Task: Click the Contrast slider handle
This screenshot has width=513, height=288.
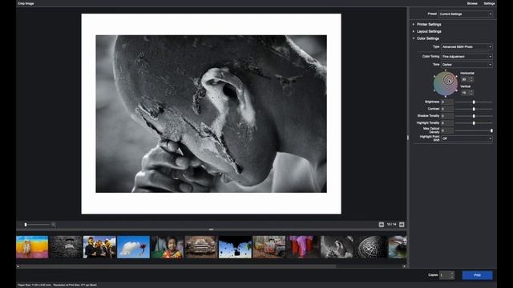Action: pos(474,109)
